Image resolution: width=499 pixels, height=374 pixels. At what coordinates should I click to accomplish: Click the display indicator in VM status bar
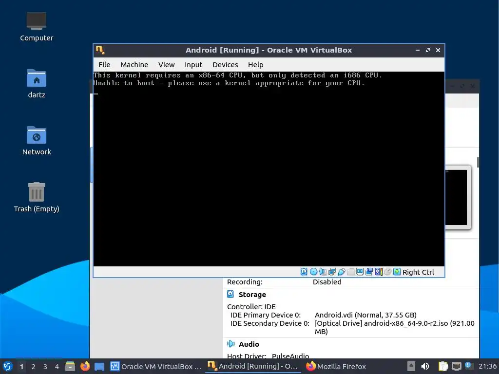click(x=360, y=272)
